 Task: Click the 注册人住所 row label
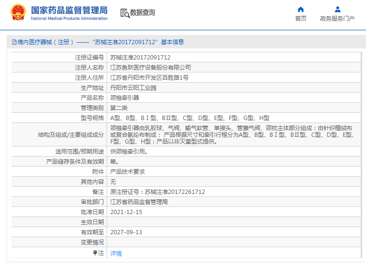click(x=89, y=77)
